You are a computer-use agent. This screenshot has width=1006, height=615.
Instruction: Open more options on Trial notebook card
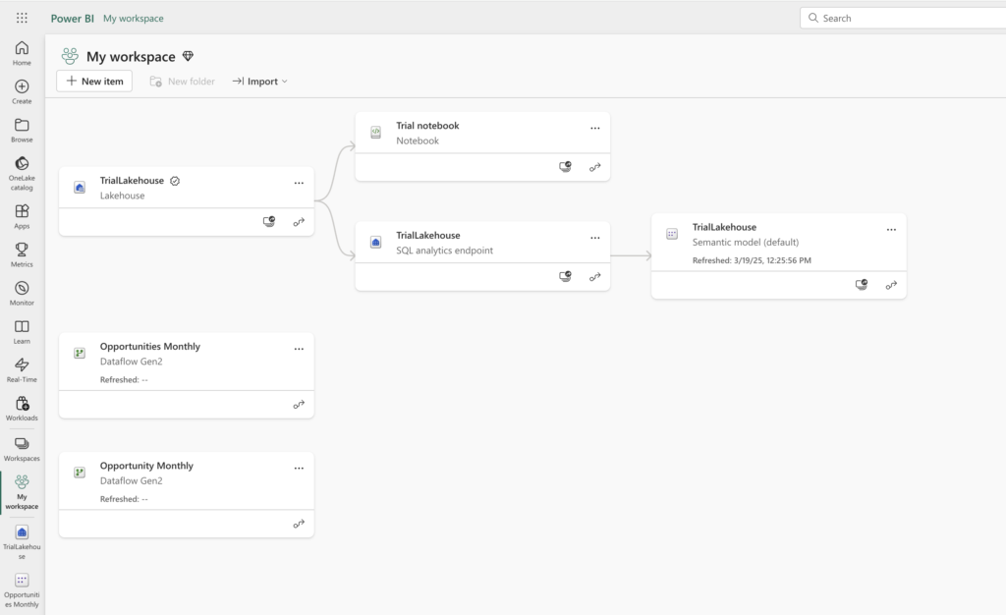tap(595, 128)
